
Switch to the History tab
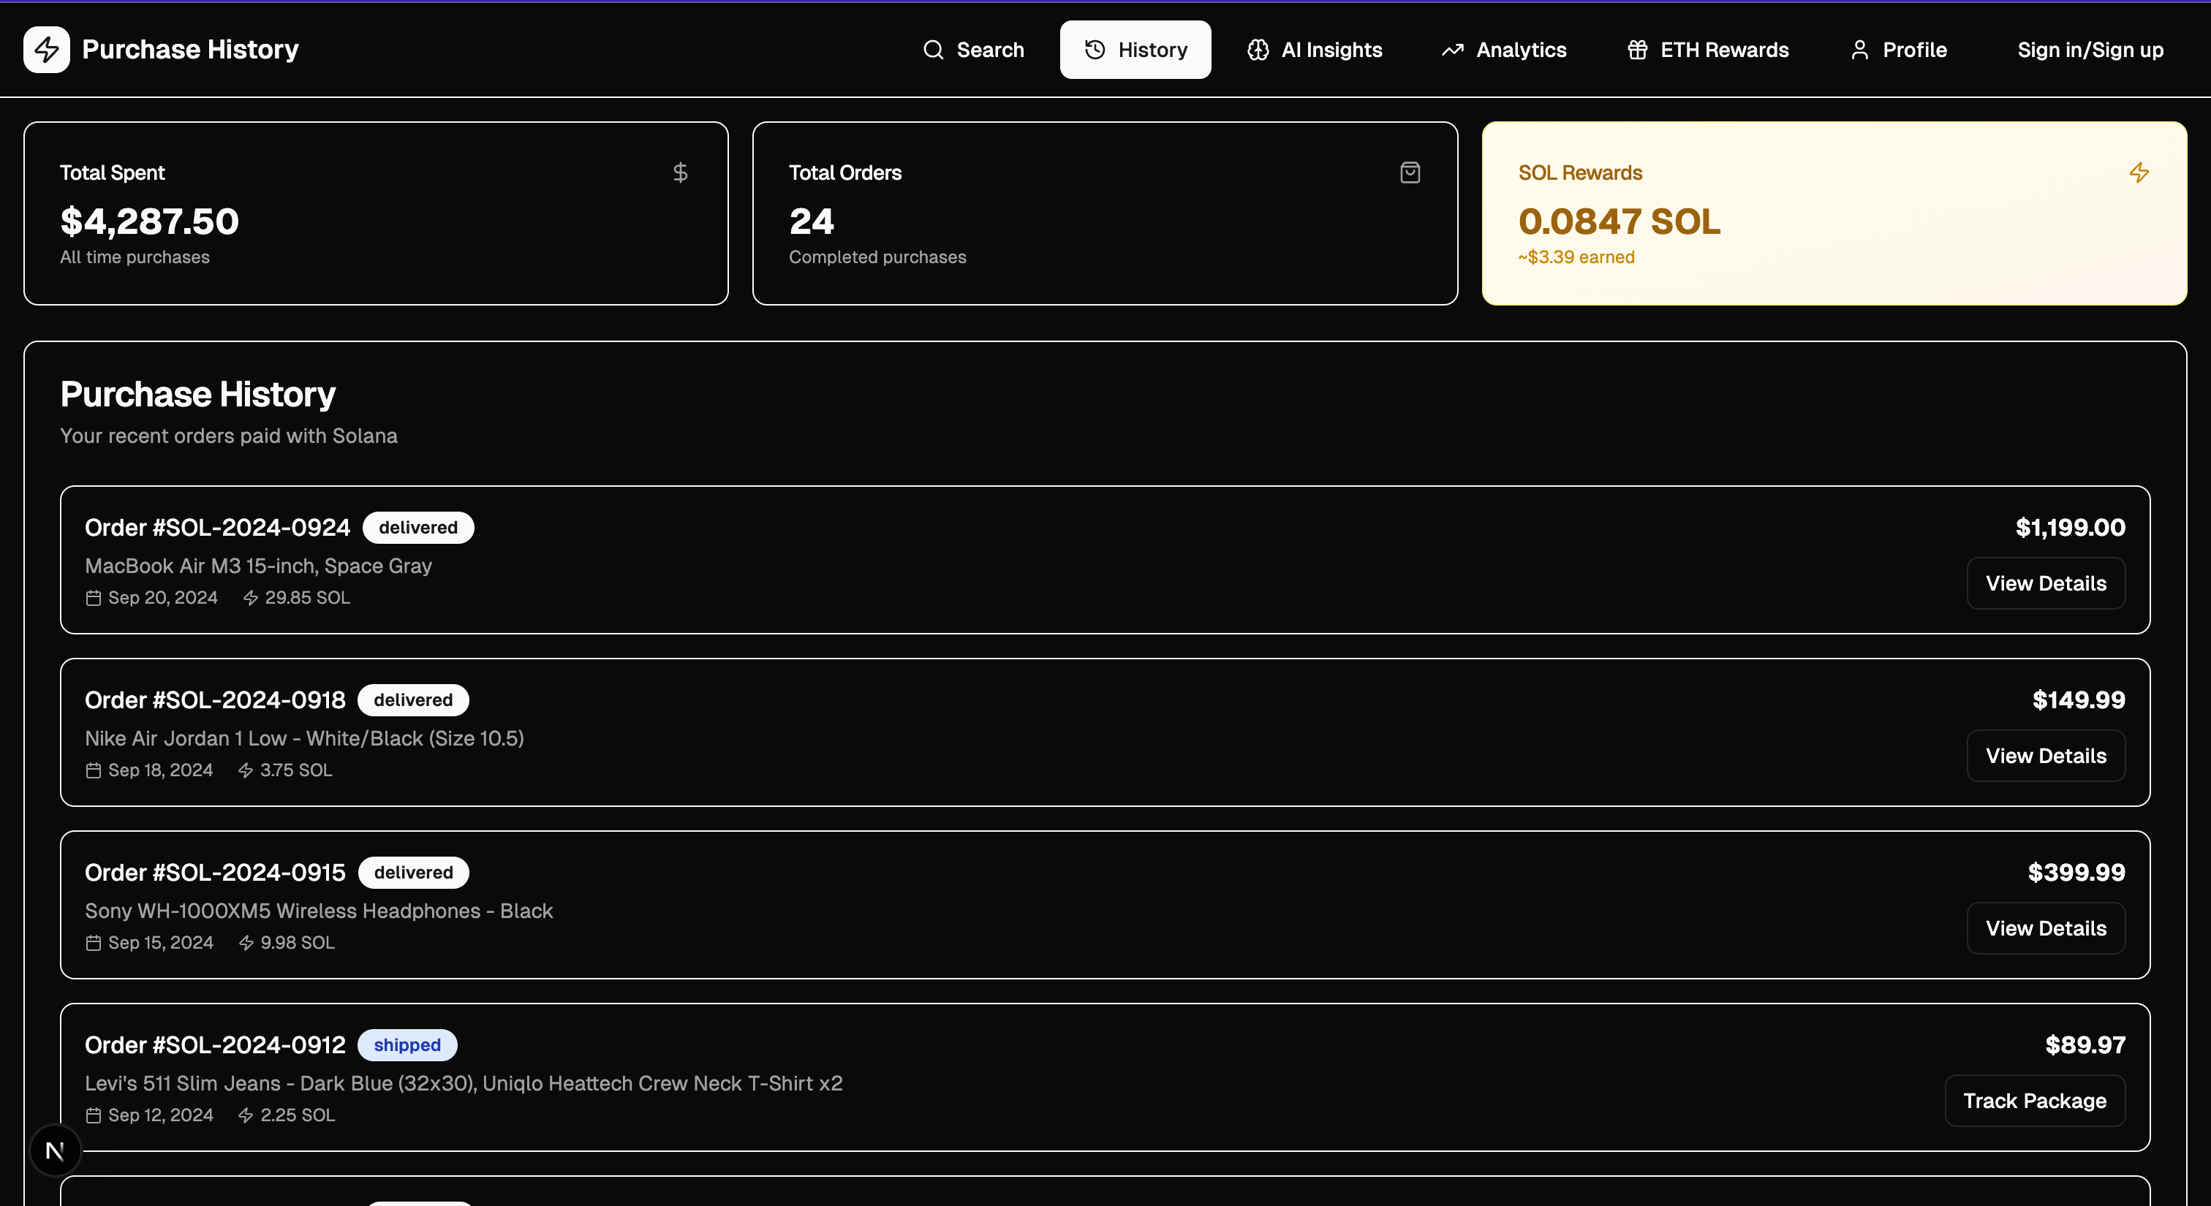pyautogui.click(x=1135, y=50)
